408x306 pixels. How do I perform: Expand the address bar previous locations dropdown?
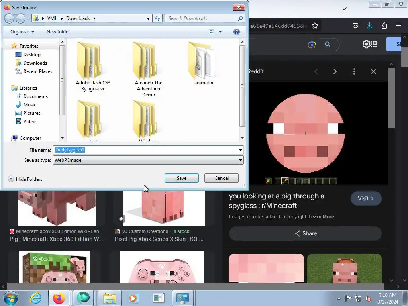[148, 18]
